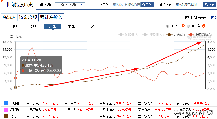This screenshot has width=217, height=119.
Task: Click the 深股通 累计净流入 value 7475.31亿元
Action: click(x=163, y=110)
